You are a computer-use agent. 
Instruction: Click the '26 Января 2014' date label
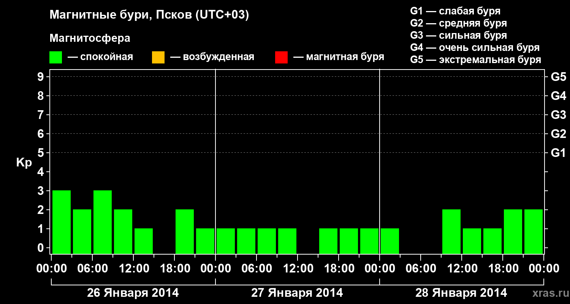click(x=133, y=293)
